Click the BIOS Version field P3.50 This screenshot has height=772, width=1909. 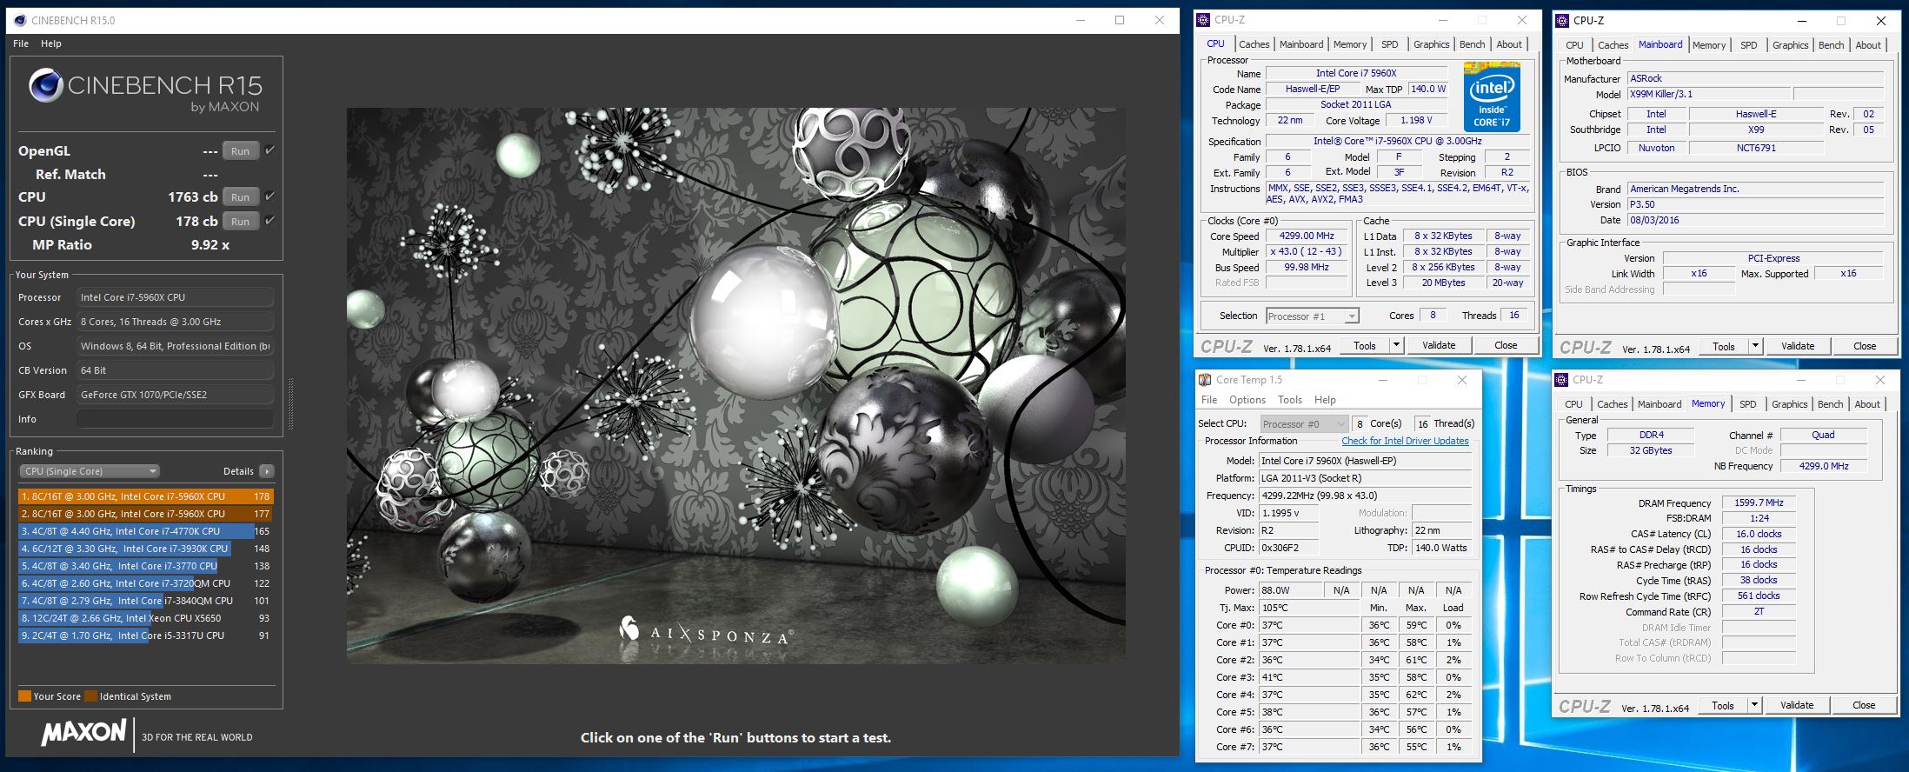coord(1756,204)
